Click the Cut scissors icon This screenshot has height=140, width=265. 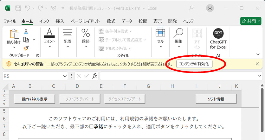(26, 31)
